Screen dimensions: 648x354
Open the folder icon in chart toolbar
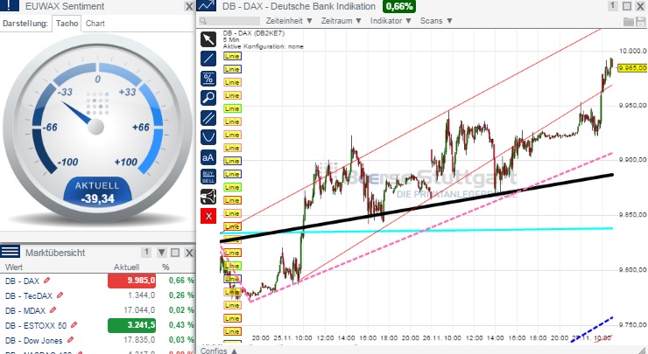(x=629, y=21)
